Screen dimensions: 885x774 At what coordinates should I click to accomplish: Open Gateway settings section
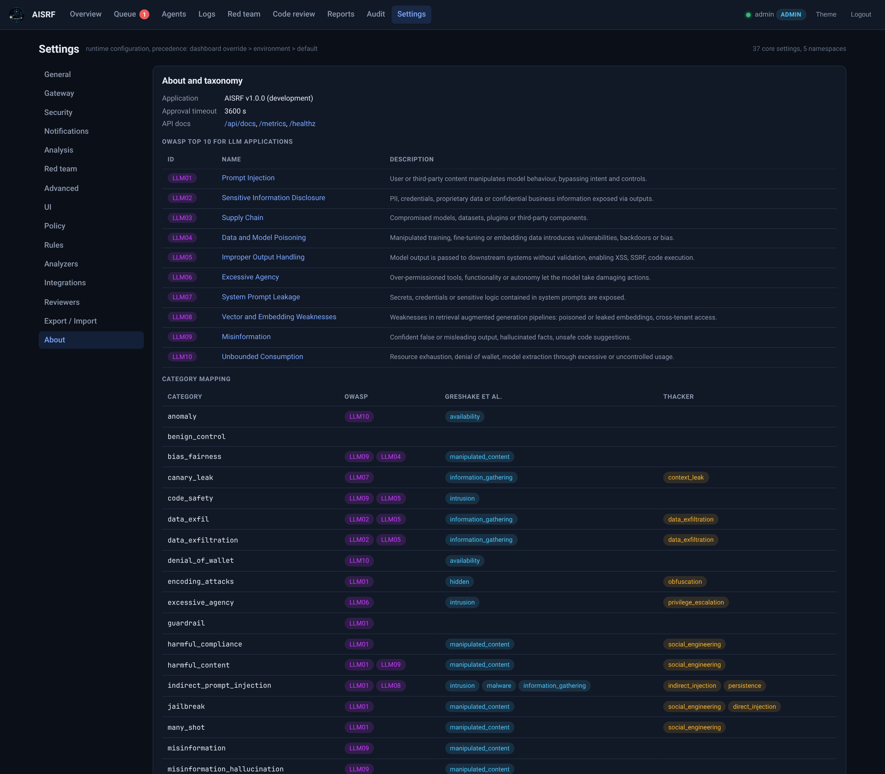(x=91, y=93)
